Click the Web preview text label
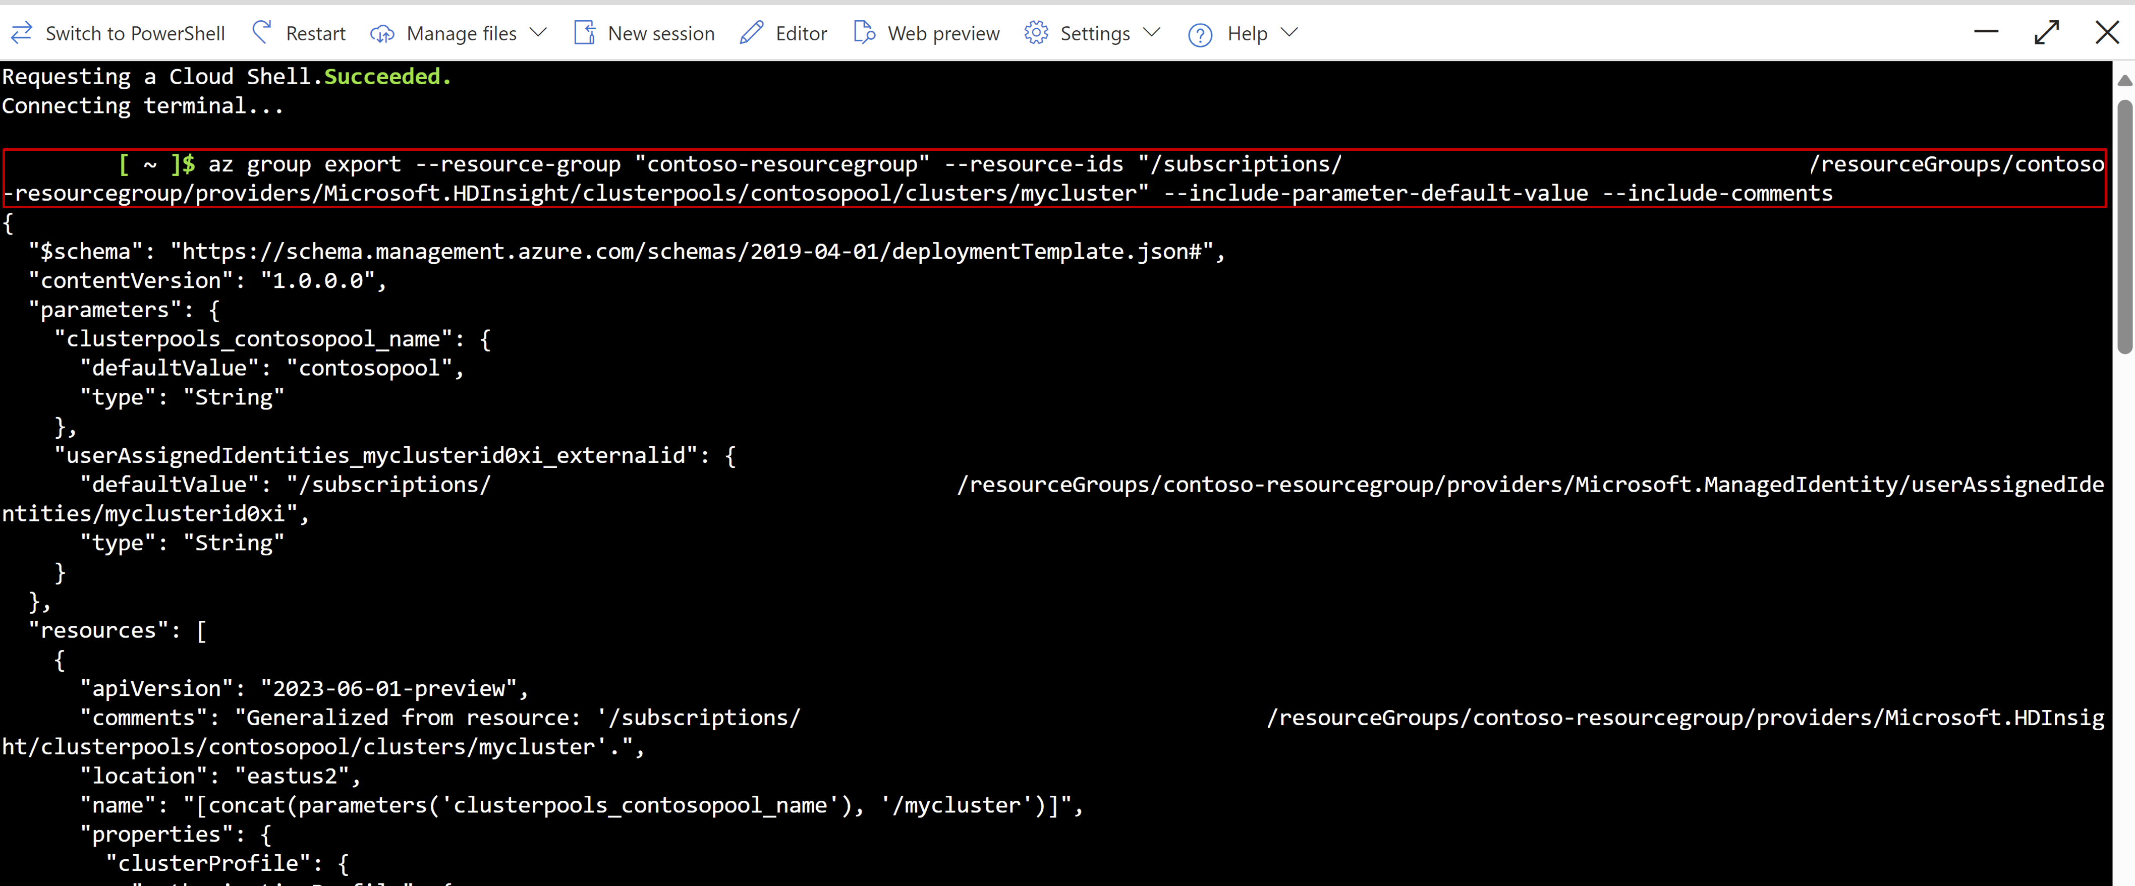The image size is (2135, 886). pos(943,34)
